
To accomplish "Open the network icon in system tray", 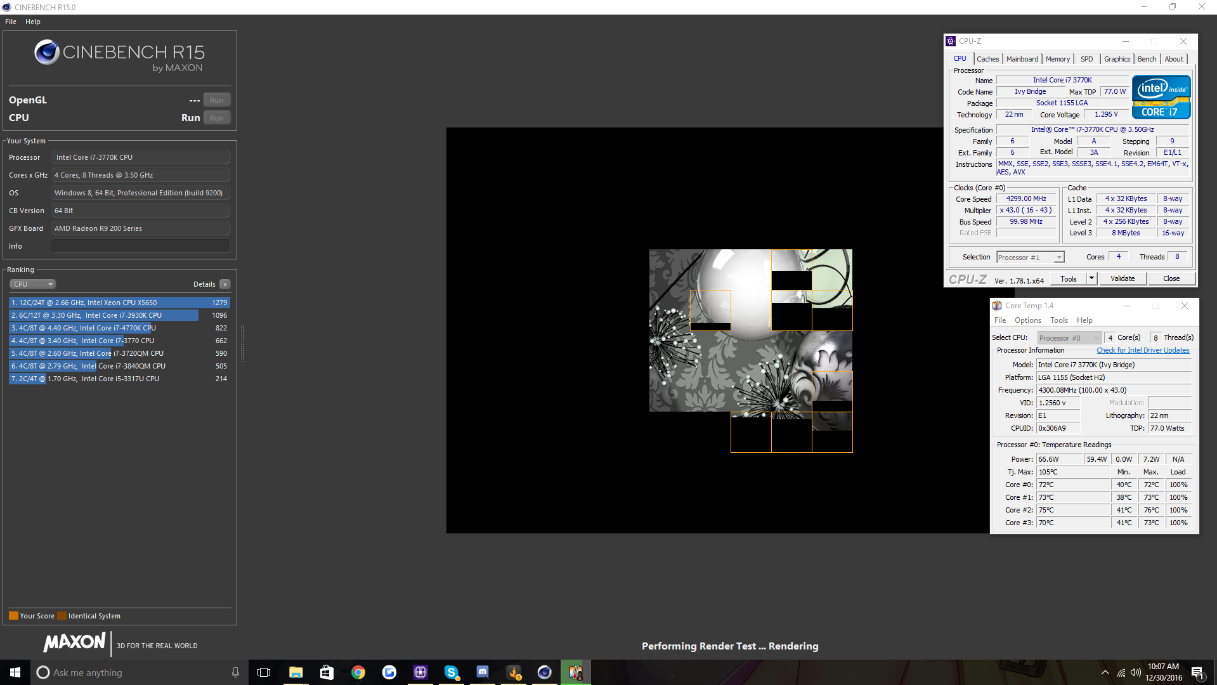I will (x=1121, y=672).
